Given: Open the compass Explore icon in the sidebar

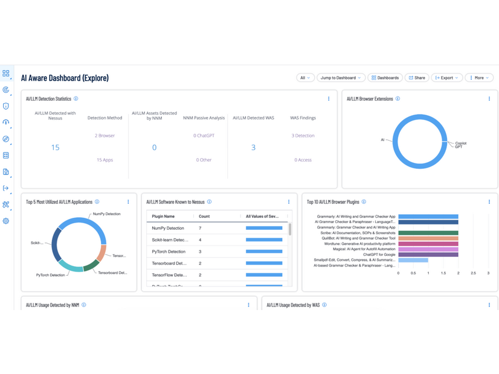Looking at the screenshot, I should click(6, 139).
